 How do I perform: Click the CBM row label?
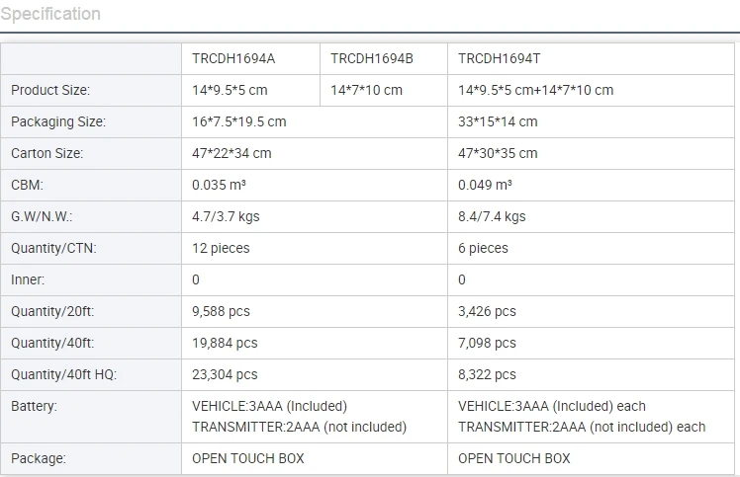(27, 185)
